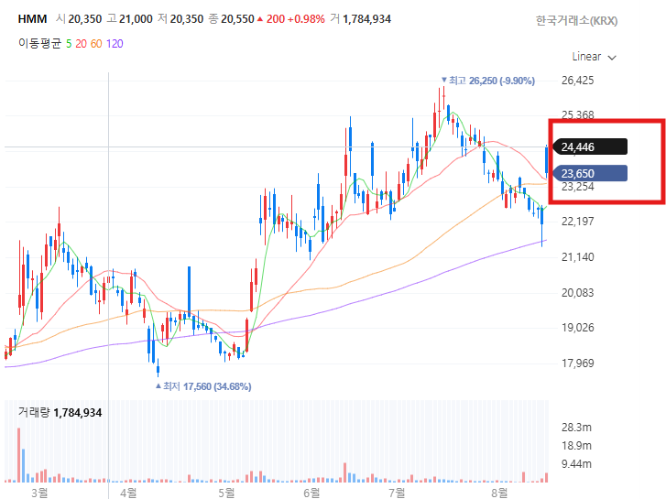Click the 이동평균 label
This screenshot has width=666, height=499.
[x=40, y=44]
